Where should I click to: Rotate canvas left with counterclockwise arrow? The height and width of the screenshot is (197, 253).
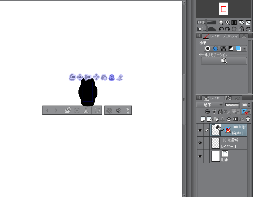pos(221,29)
